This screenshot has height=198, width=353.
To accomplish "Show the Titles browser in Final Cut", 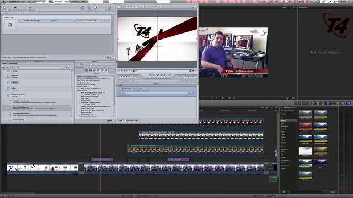I will pyautogui.click(x=333, y=103).
